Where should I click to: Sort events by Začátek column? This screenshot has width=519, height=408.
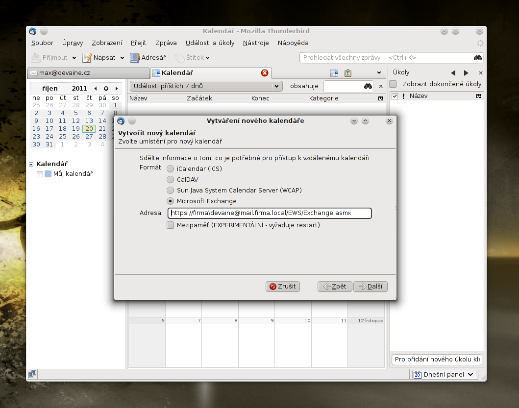click(x=199, y=98)
